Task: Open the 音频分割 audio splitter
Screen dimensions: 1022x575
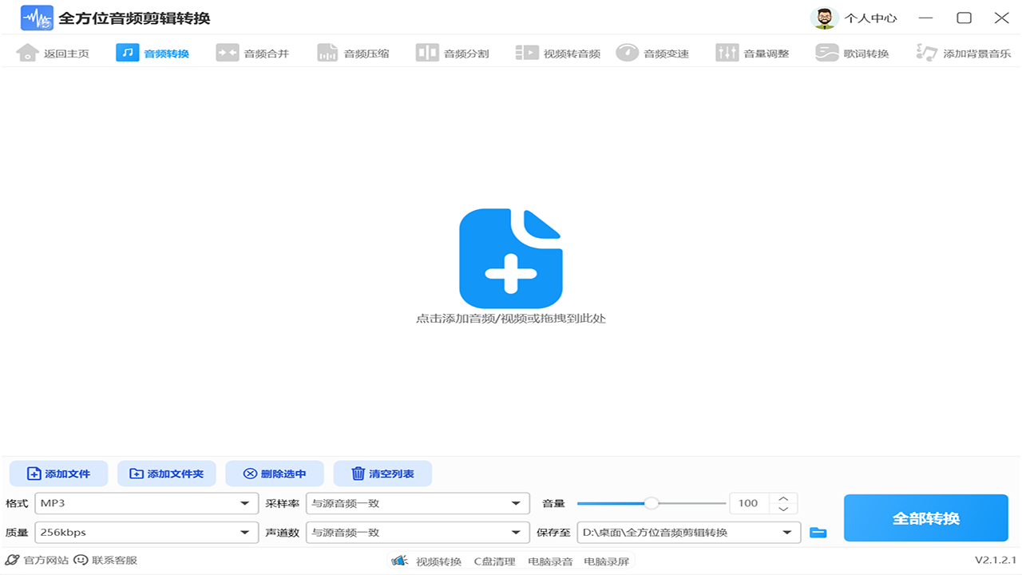Action: click(453, 52)
